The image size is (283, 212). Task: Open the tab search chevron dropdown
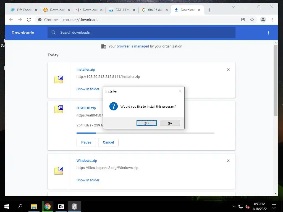click(233, 7)
